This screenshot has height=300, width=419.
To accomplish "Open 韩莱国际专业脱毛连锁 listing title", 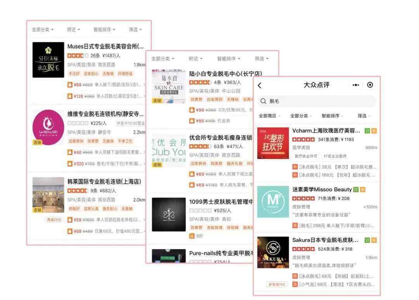I will tap(104, 181).
